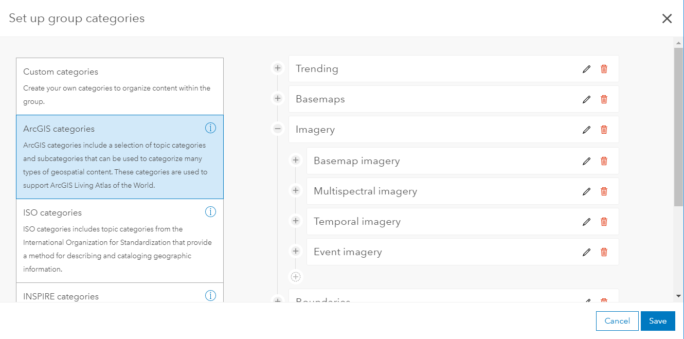Screen dimensions: 684x339
Task: Save the group categories
Action: [x=658, y=321]
